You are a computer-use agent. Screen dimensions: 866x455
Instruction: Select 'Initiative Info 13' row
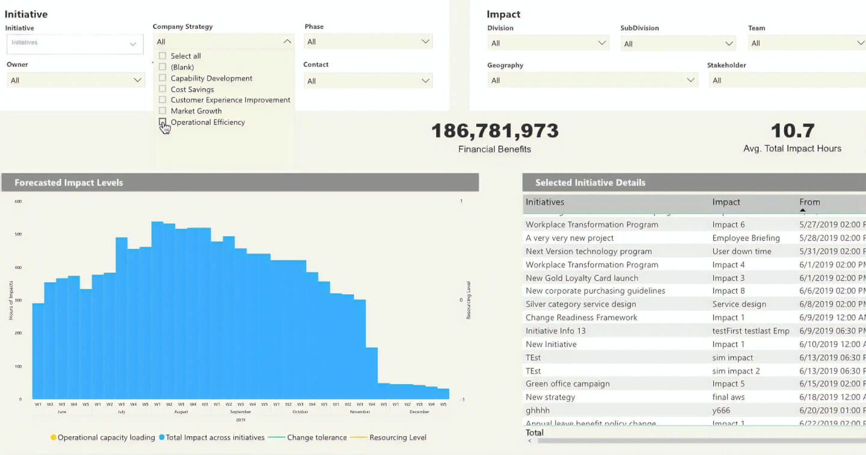[695, 331]
